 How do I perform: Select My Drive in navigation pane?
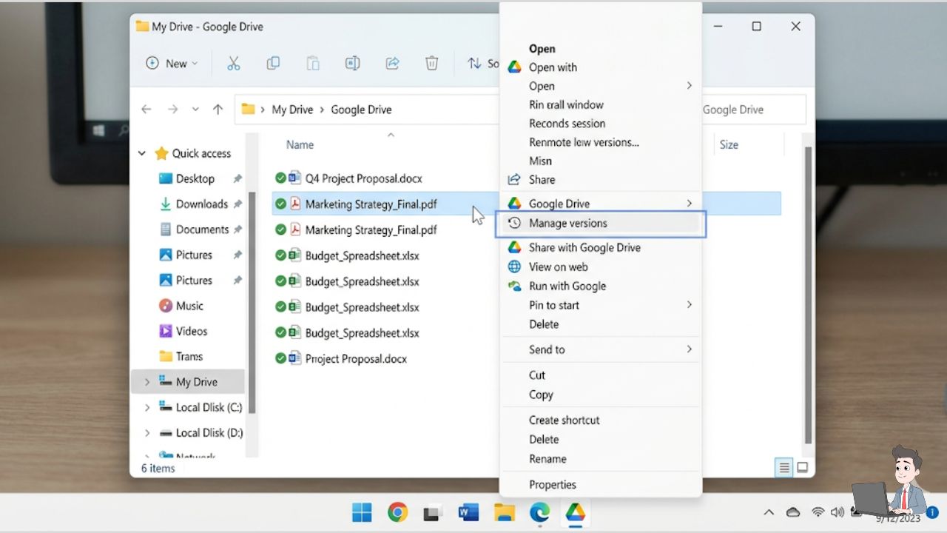point(189,382)
